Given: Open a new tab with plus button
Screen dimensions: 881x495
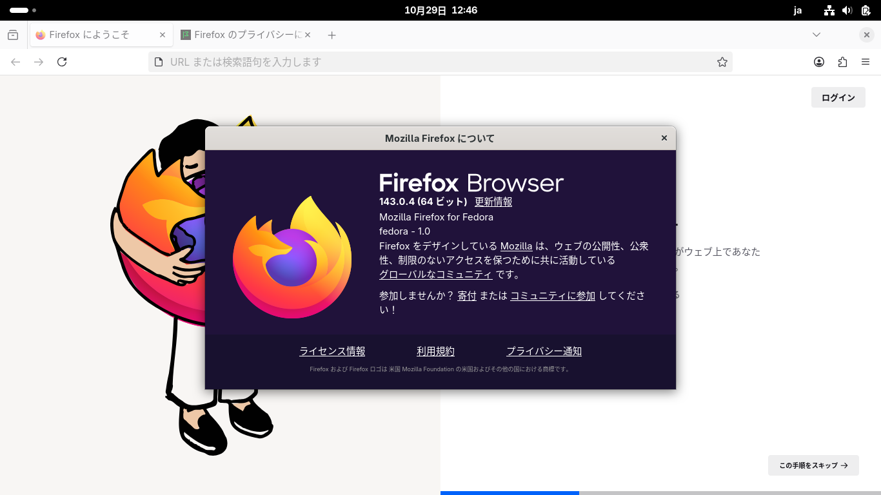Looking at the screenshot, I should 332,35.
